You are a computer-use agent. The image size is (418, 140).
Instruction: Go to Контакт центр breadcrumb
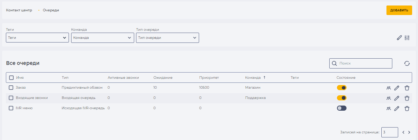(x=19, y=10)
